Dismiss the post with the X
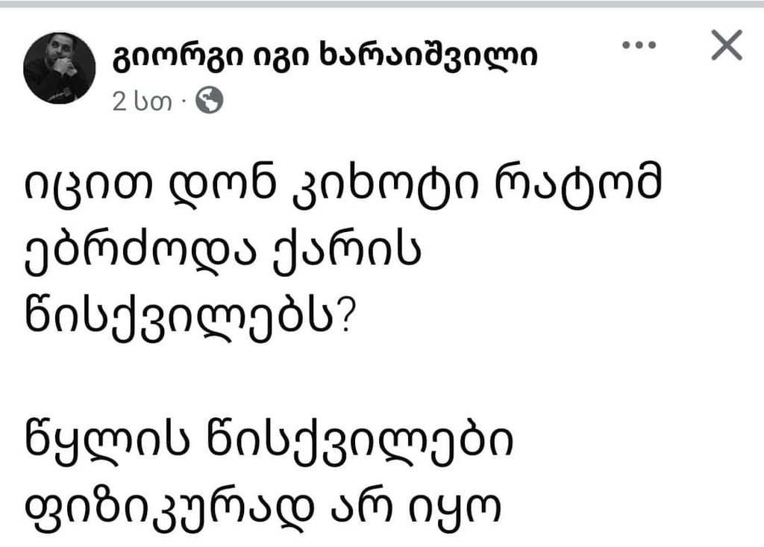The width and height of the screenshot is (764, 547). click(x=724, y=46)
